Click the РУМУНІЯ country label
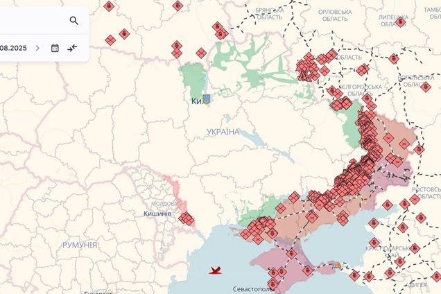This screenshot has height=294, width=441. click(x=80, y=245)
